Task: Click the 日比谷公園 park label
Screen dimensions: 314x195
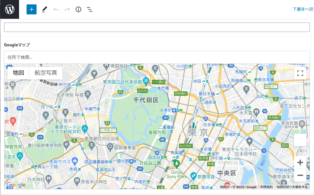Action: (150, 163)
